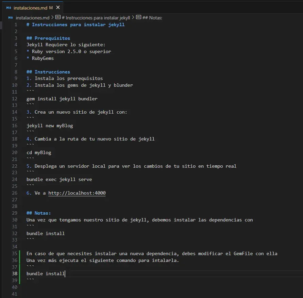Screen dimensions: 303x298
Task: Click the Markdown file icon in the breadcrumb bar
Action: click(x=10, y=17)
